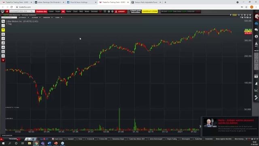259x146 pixels.
Task: Open the Windows Start menu
Action: pyautogui.click(x=3, y=143)
